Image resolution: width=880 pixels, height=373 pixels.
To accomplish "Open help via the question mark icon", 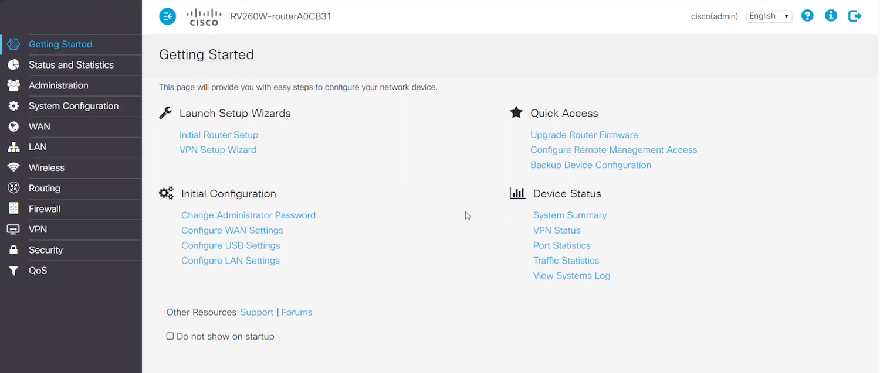I will pyautogui.click(x=807, y=16).
